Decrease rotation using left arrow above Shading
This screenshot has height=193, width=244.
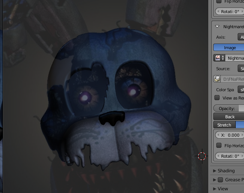pyautogui.click(x=218, y=156)
